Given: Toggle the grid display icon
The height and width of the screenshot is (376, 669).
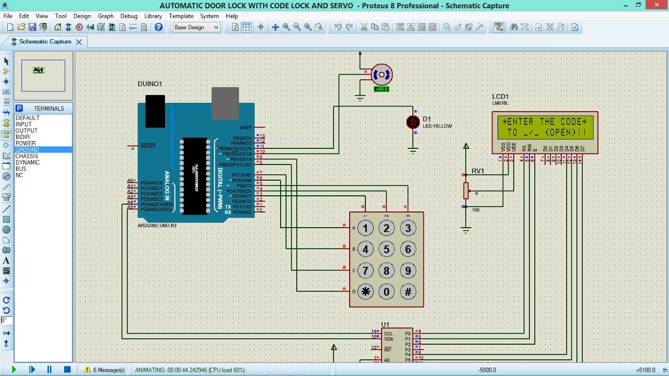Looking at the screenshot, I should tap(246, 27).
